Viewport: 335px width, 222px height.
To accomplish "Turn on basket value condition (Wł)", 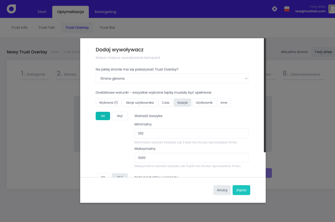I will click(x=103, y=116).
